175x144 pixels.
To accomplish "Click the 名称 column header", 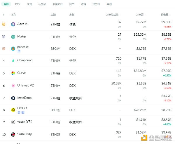I will coord(14,15).
